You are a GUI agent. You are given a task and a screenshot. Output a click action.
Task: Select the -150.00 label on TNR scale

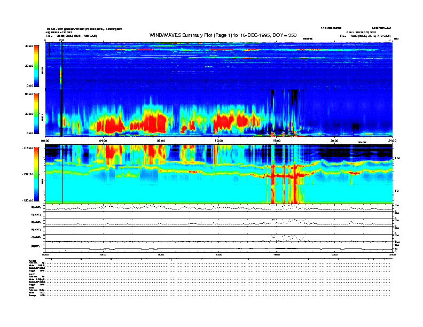[x=28, y=200]
